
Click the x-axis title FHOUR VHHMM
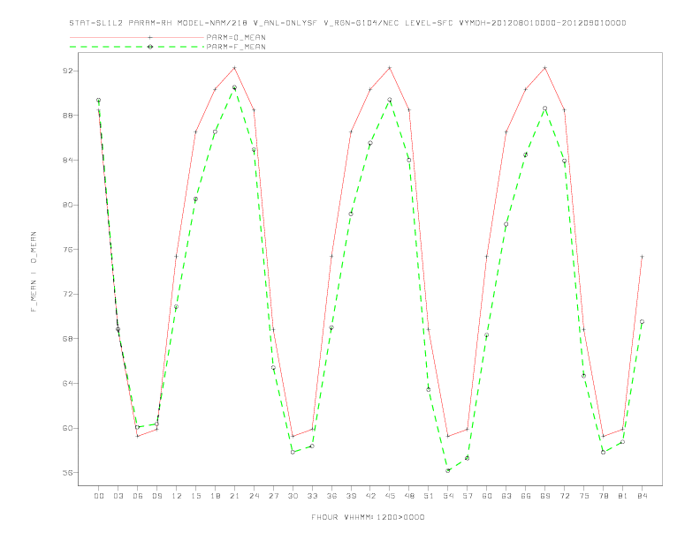pyautogui.click(x=368, y=517)
